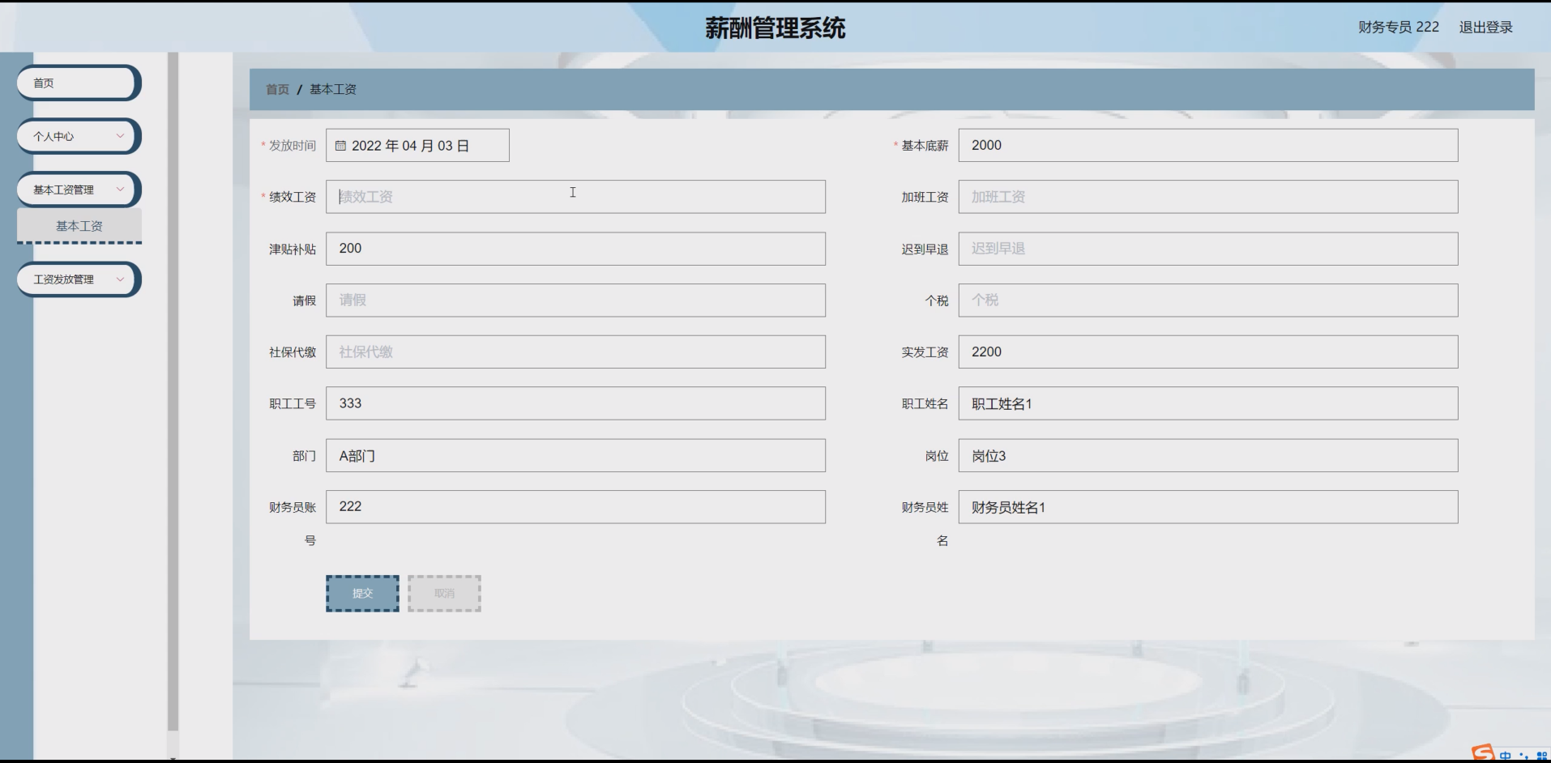Focus the 个税 input field
Viewport: 1551px width, 763px height.
[x=1208, y=301]
